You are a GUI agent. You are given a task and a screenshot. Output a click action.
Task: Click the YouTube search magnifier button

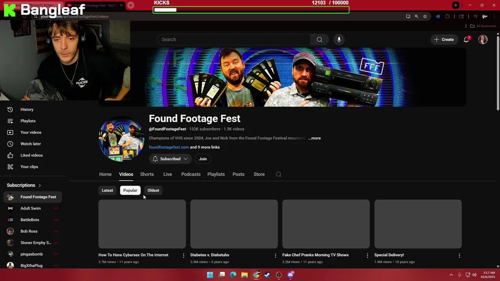(320, 39)
